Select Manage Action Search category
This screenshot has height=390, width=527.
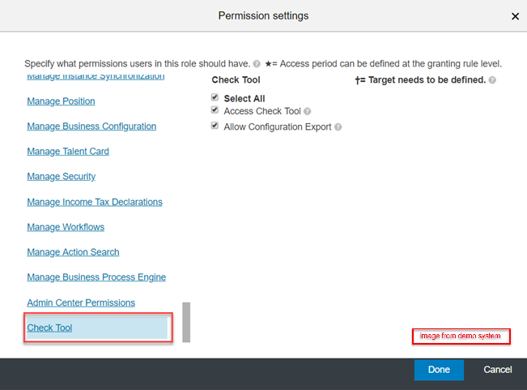[x=73, y=252]
